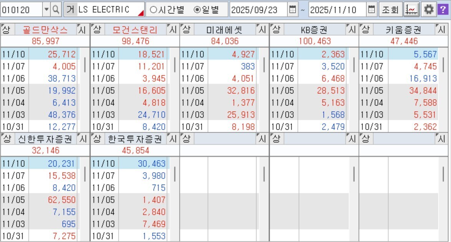Click the 골드만삭스 11/10 value 25,712
451x242 pixels.
tap(62, 54)
